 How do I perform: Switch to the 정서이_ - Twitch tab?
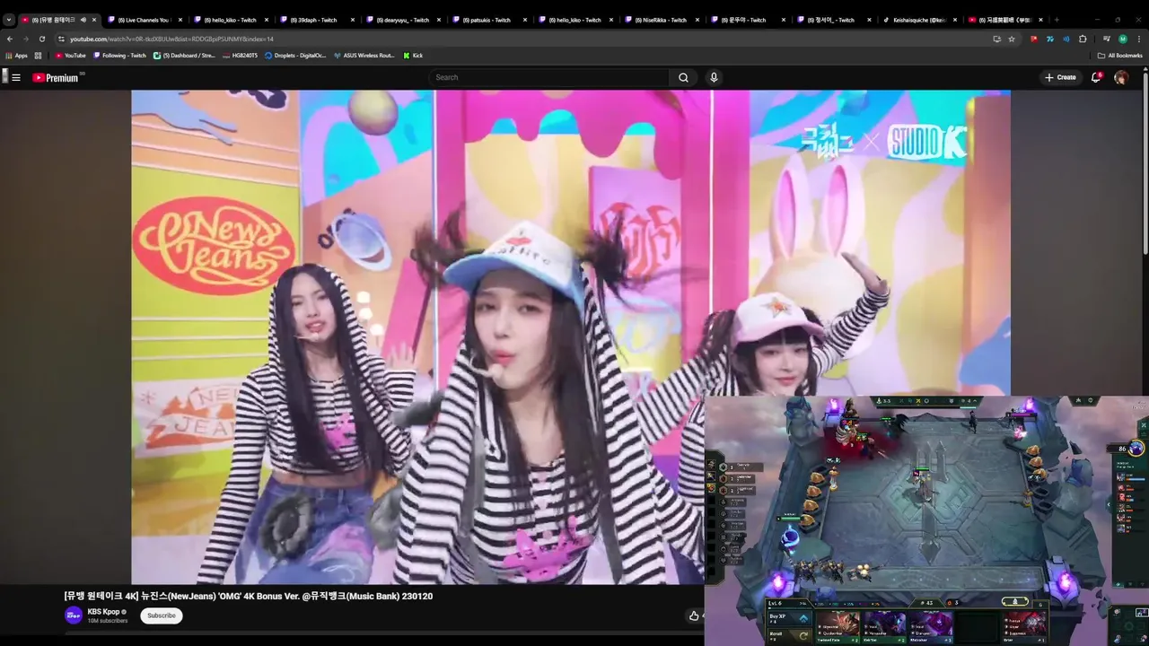[x=832, y=20]
